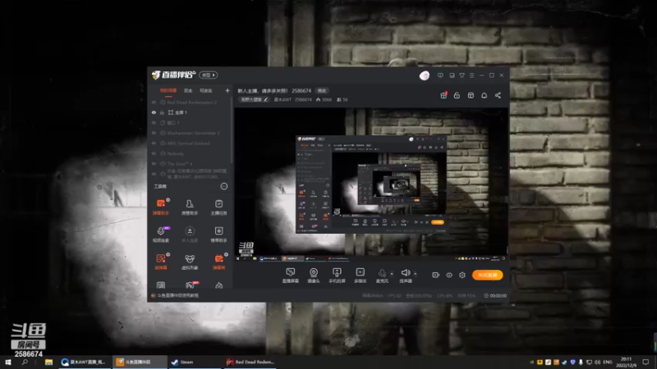This screenshot has height=369, width=657.
Task: Open Danmu show's small gear settings badge
Action: coord(226,254)
